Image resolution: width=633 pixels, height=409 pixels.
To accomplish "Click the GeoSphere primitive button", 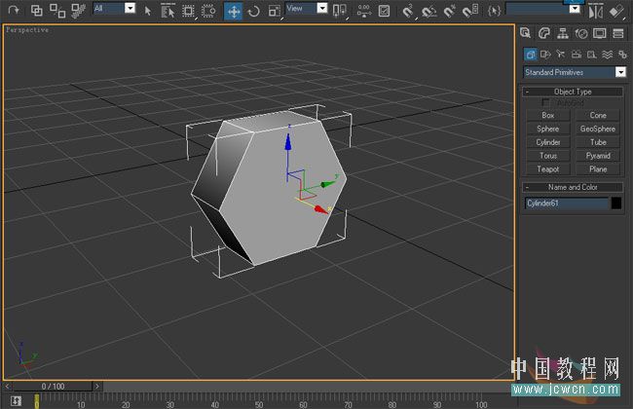I will click(598, 129).
